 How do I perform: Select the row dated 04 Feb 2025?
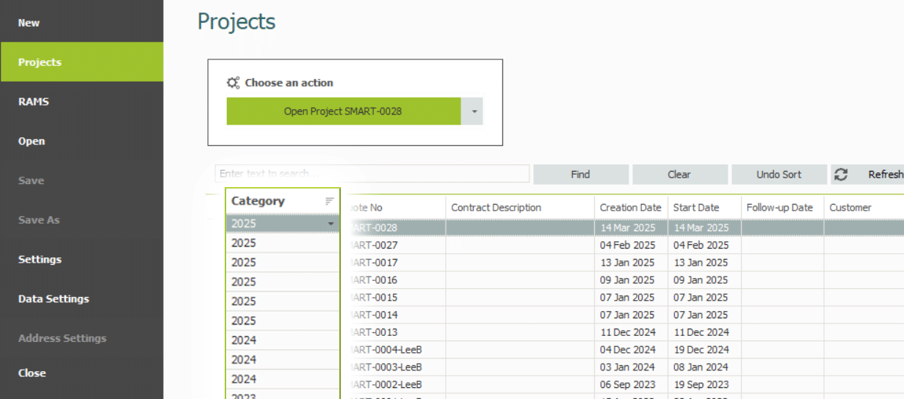coord(627,245)
